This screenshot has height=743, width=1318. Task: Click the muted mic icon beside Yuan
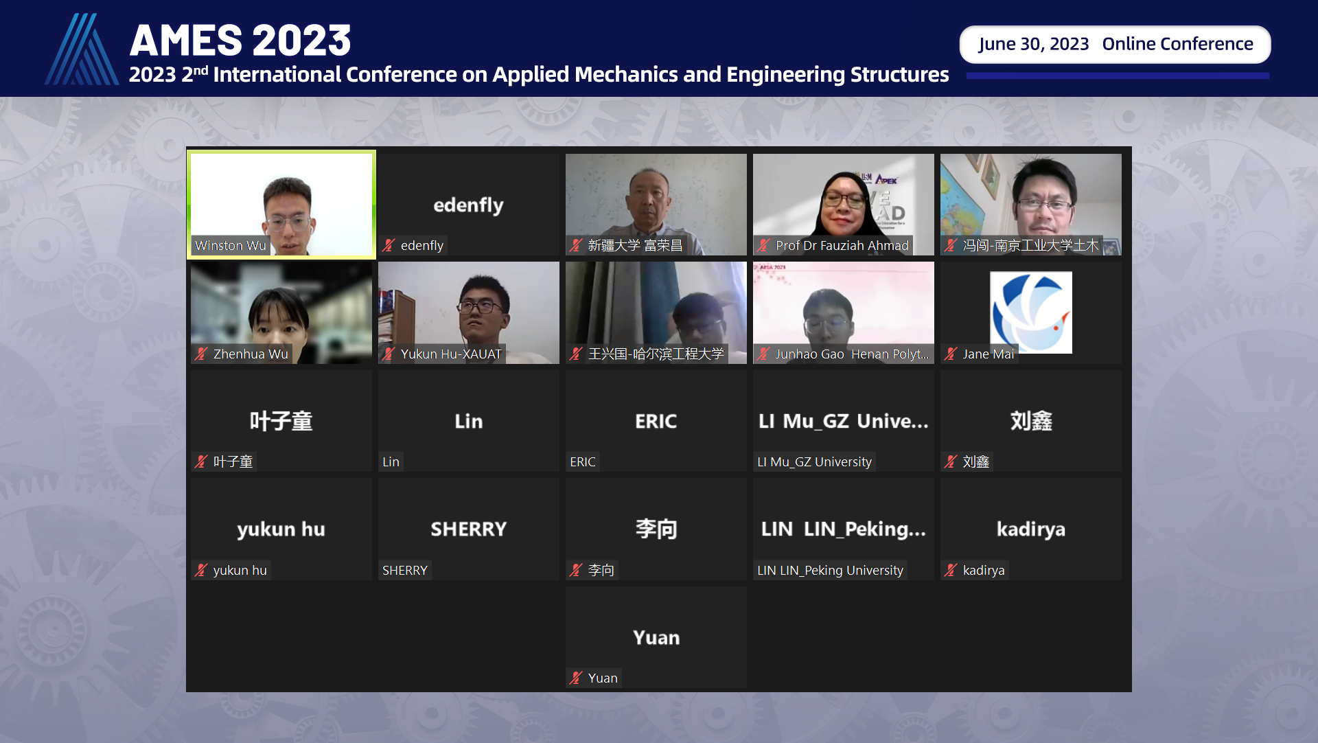577,678
